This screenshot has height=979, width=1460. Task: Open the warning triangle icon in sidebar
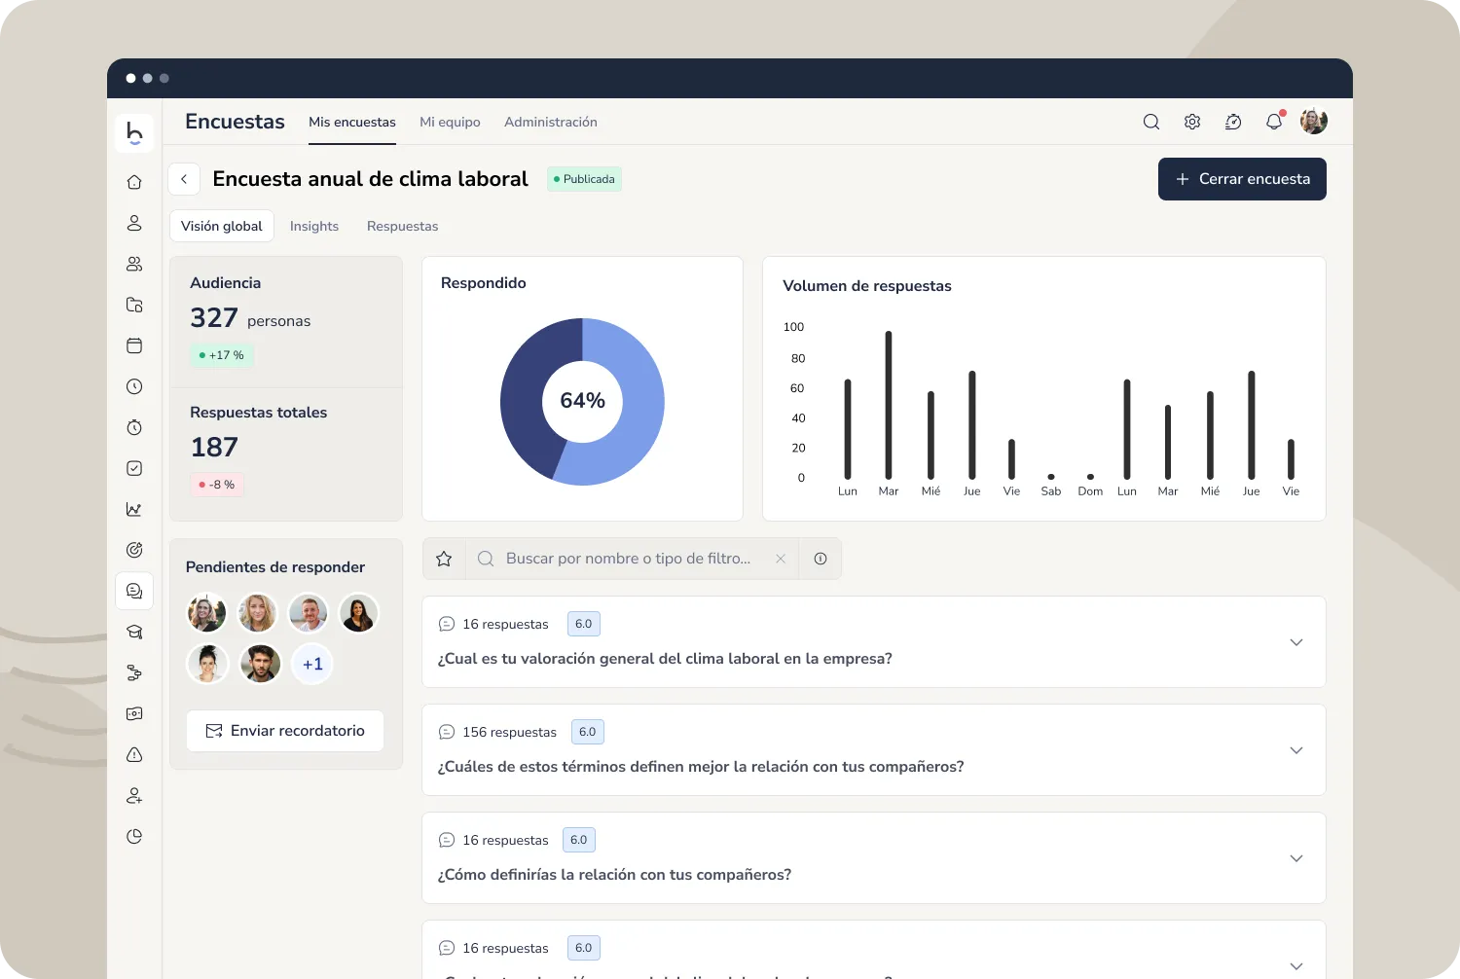click(x=134, y=754)
